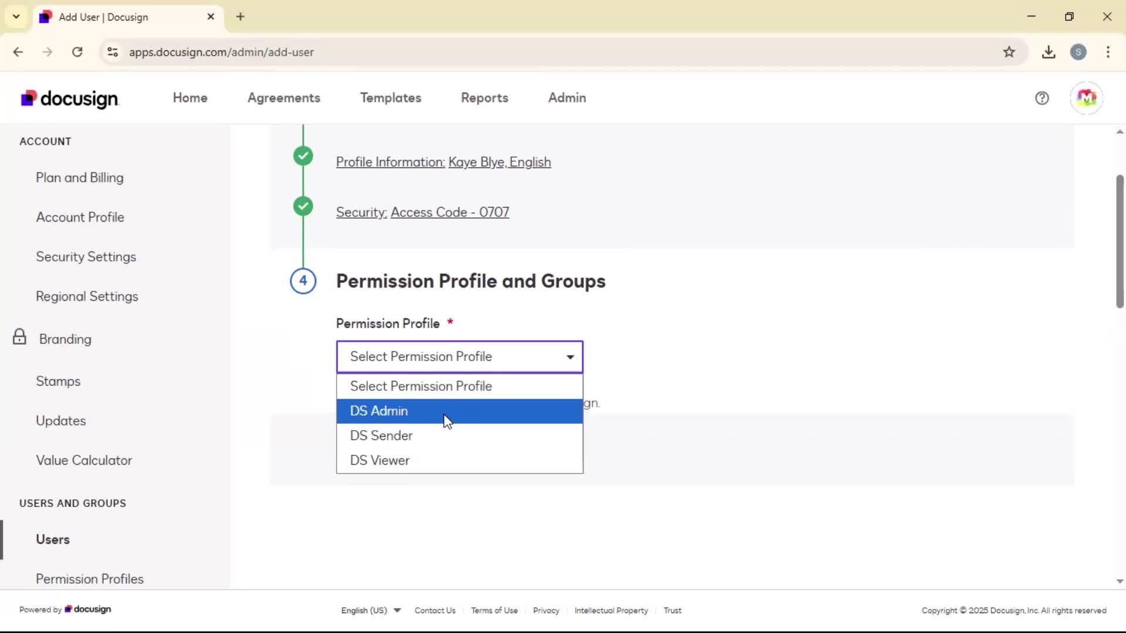Open the user avatar menu
This screenshot has width=1126, height=633.
click(1086, 98)
